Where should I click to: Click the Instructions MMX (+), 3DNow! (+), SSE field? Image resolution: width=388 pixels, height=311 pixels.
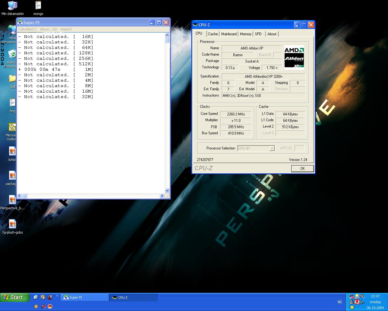click(263, 96)
